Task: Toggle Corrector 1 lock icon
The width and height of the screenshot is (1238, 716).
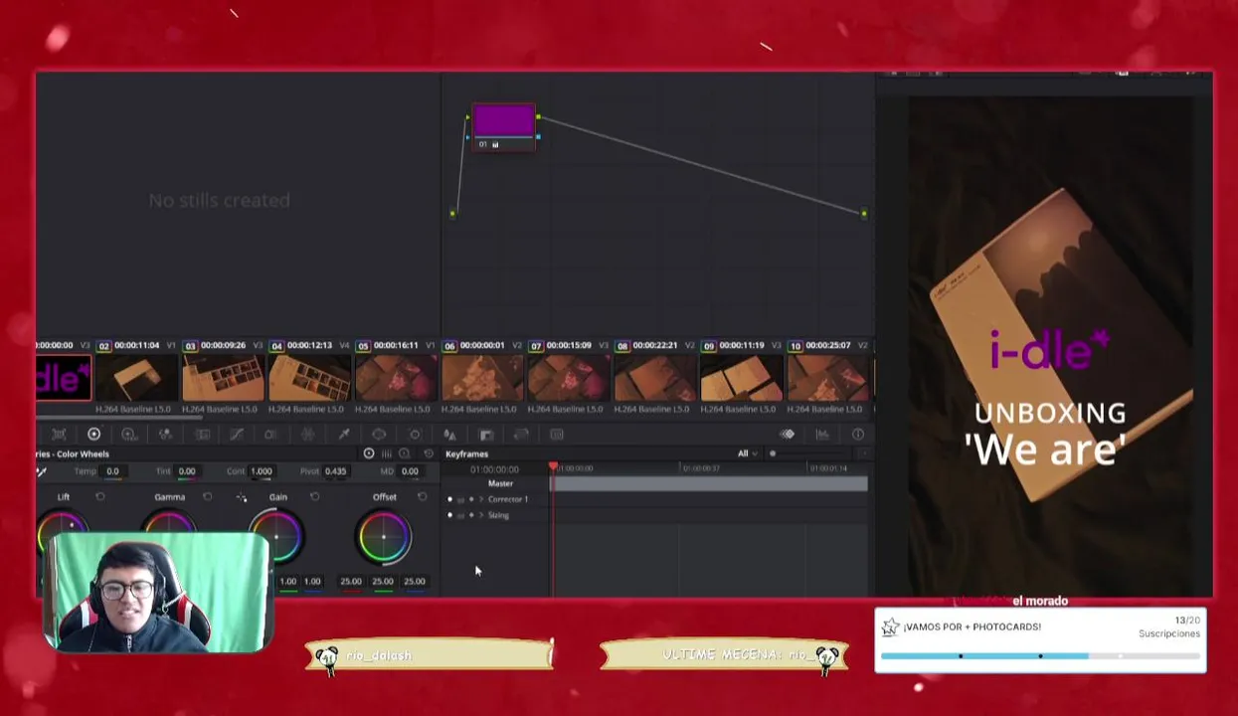Action: click(x=460, y=499)
